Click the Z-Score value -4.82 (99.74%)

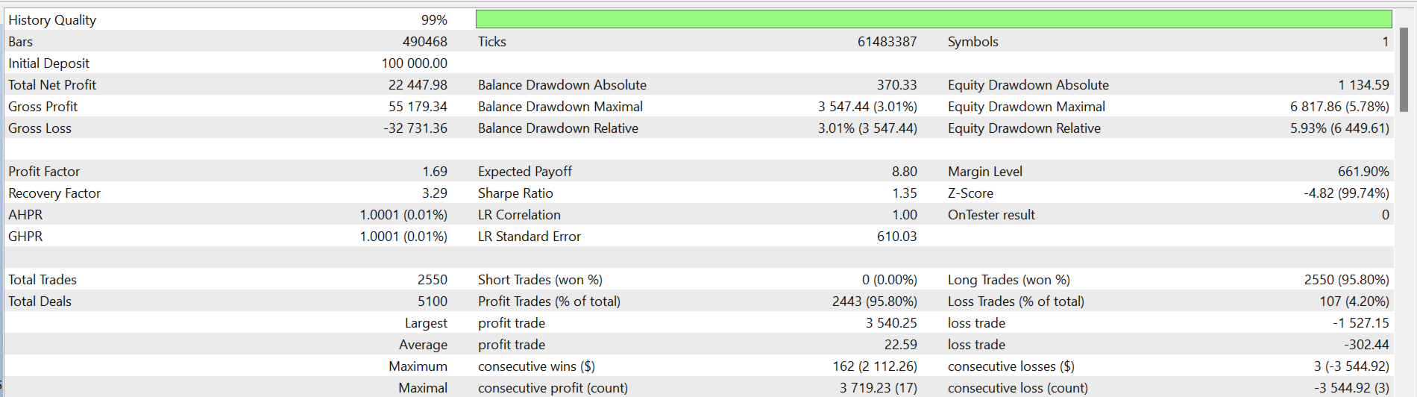[x=1346, y=193]
